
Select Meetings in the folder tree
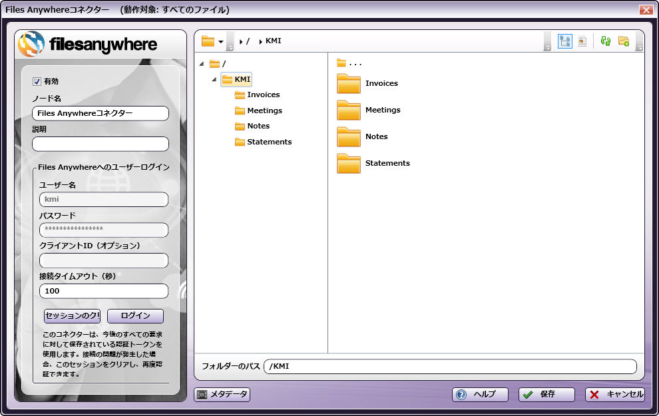258,110
